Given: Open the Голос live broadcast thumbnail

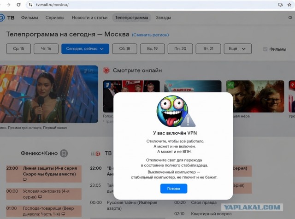Looking at the screenshot, I should click(49, 94).
